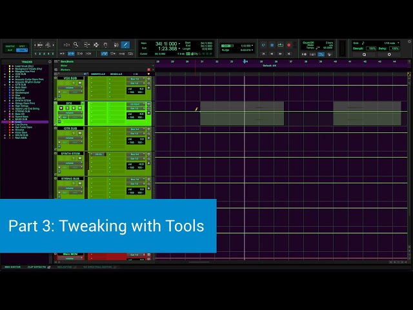This screenshot has width=413, height=310.
Task: Open VOX SUB input Bus 1-2 selector
Action: [x=136, y=79]
